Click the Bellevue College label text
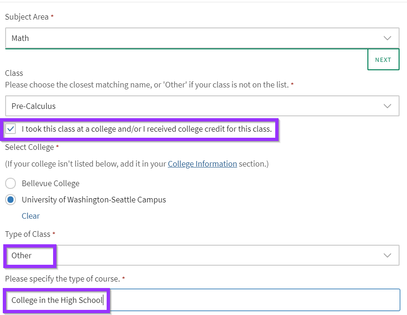The height and width of the screenshot is (315, 407). [51, 183]
